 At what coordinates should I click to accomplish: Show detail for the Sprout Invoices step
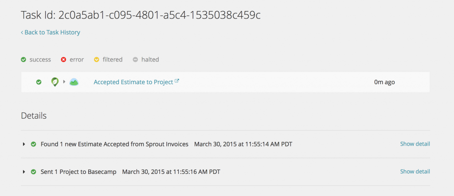pos(415,144)
